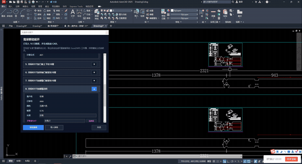Switch to the Insert ribbon tab

coord(10,6)
